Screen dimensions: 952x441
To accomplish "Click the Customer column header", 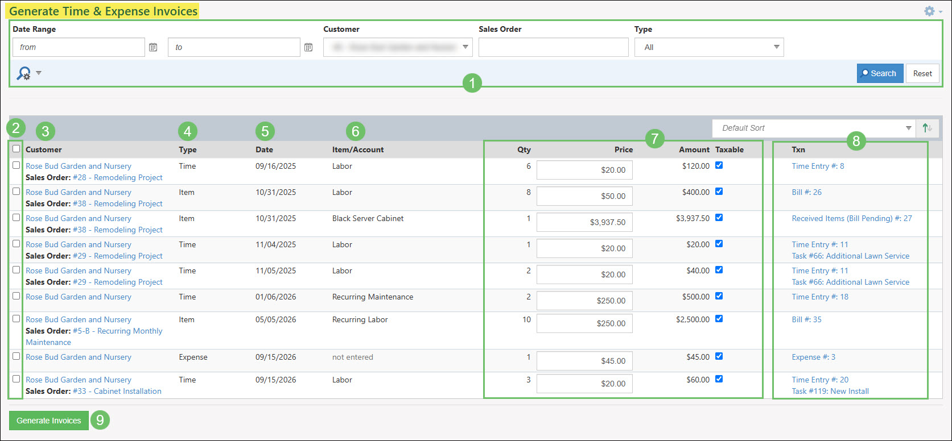I will coord(44,149).
